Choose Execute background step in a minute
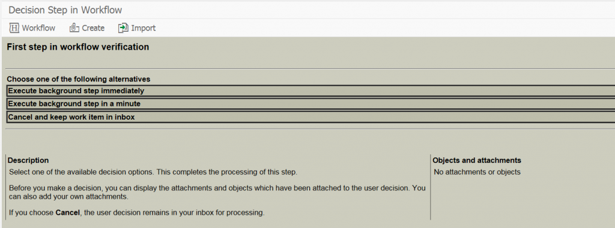Viewport: 615px width, 228px height. point(311,104)
